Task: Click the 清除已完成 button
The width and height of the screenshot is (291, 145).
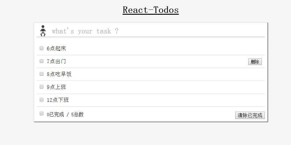Action: pyautogui.click(x=250, y=115)
